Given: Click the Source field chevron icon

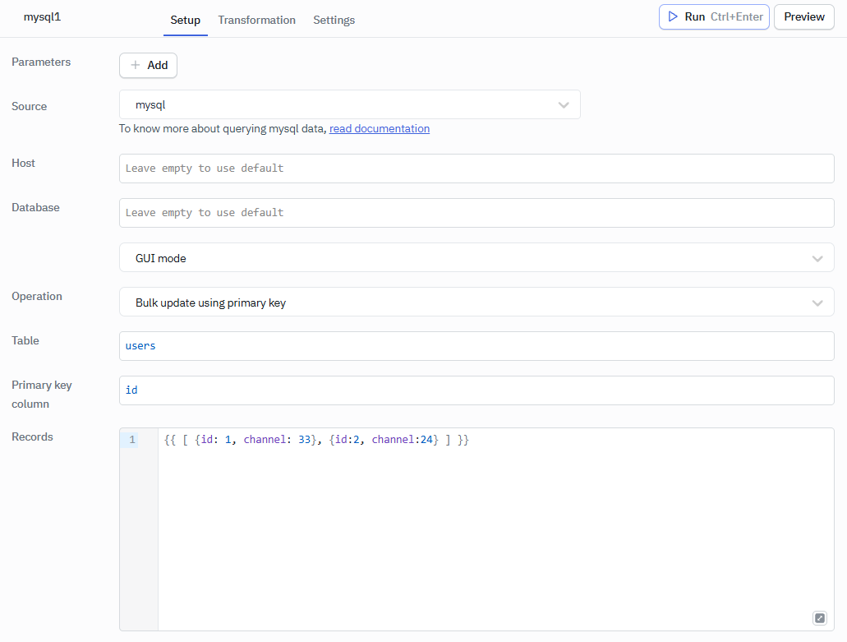Looking at the screenshot, I should coord(564,105).
